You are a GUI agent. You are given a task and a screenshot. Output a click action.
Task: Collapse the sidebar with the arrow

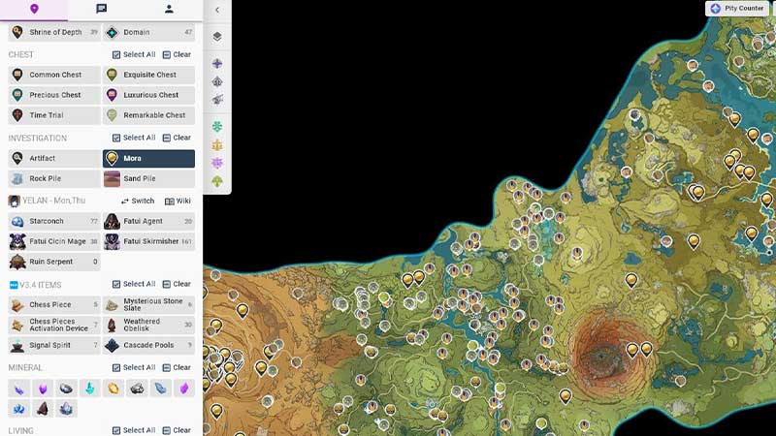[217, 10]
